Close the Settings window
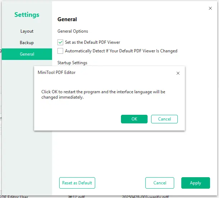The width and height of the screenshot is (219, 198). 210,8
